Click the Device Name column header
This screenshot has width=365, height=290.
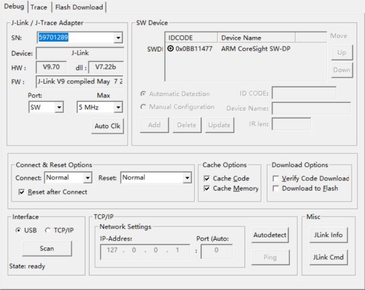pos(256,38)
